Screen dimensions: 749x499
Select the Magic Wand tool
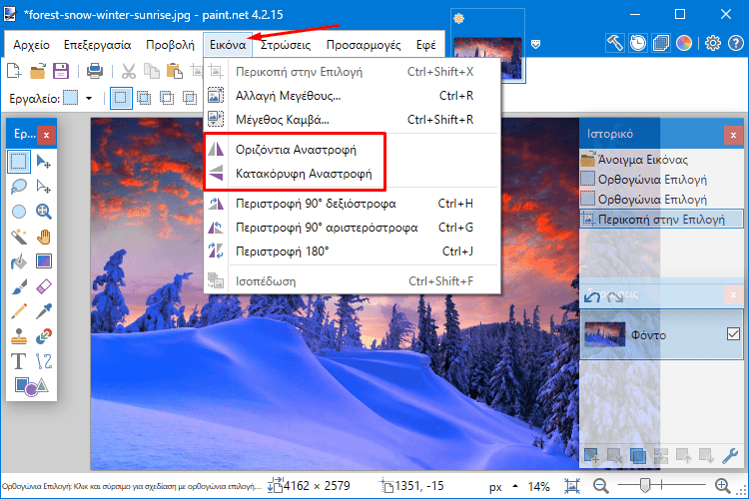point(19,237)
